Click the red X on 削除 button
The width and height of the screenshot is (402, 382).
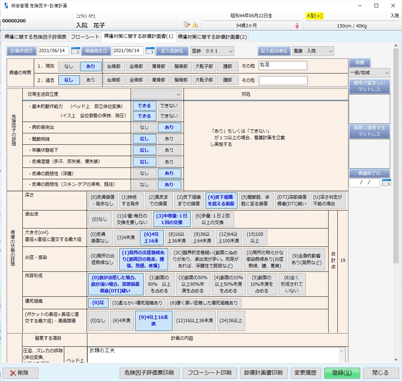(13, 373)
